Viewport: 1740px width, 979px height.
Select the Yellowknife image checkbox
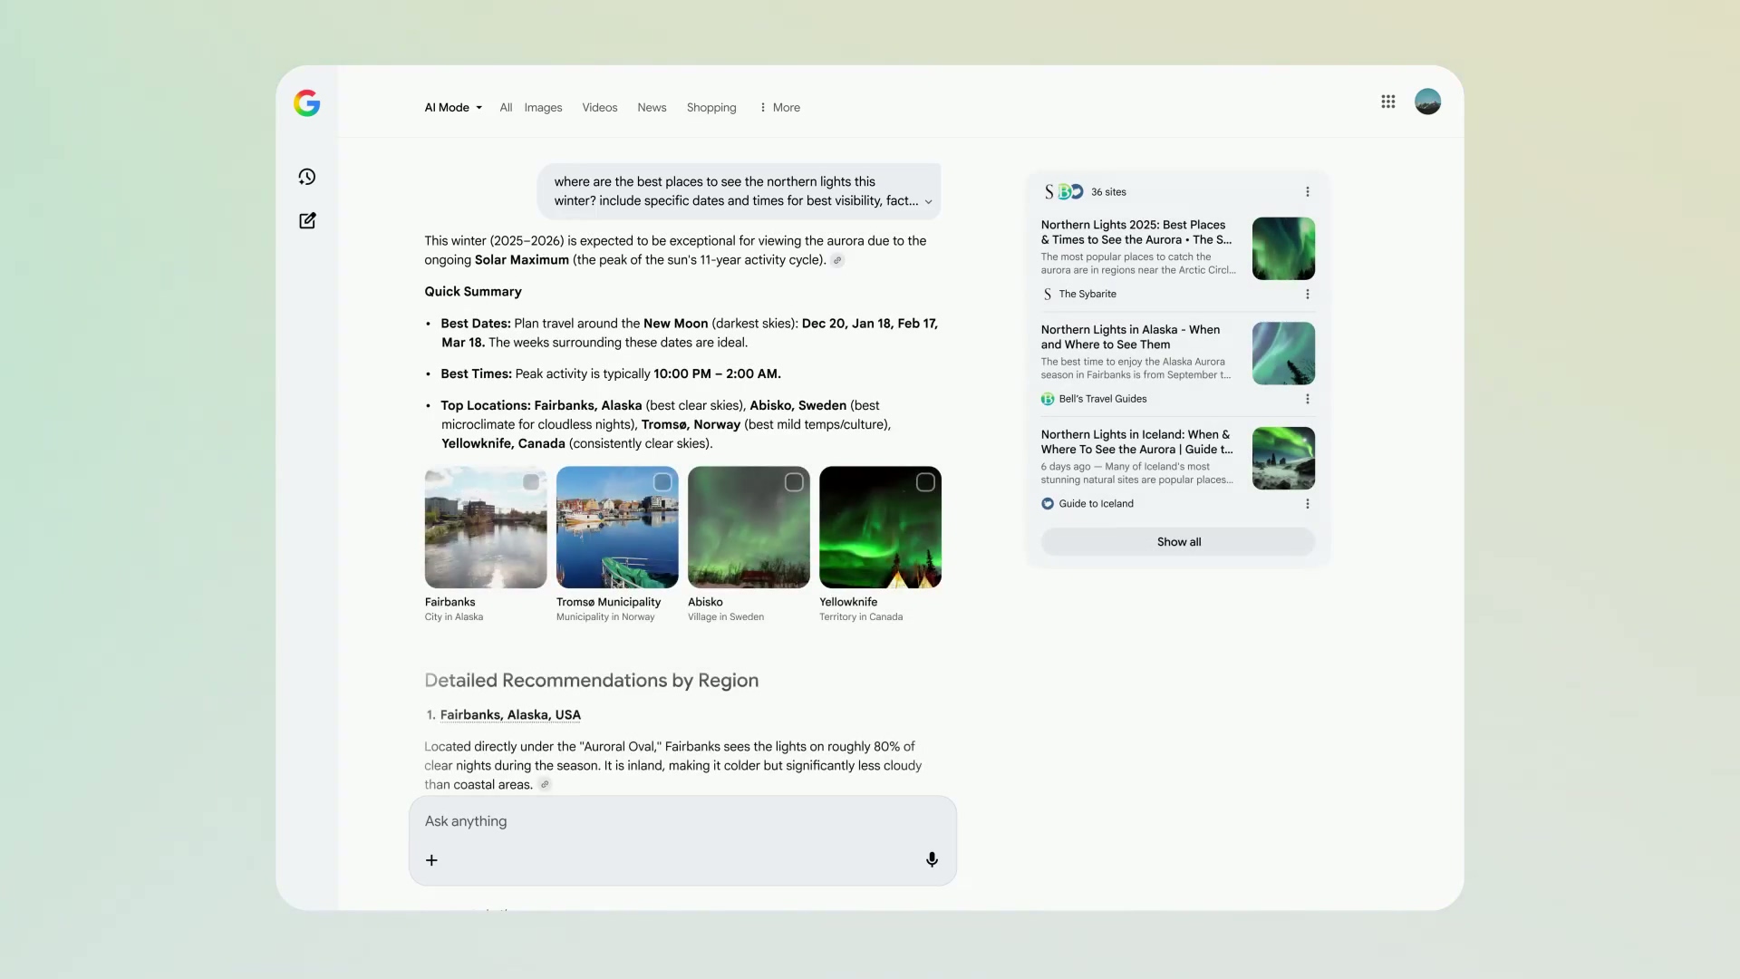[x=925, y=482]
